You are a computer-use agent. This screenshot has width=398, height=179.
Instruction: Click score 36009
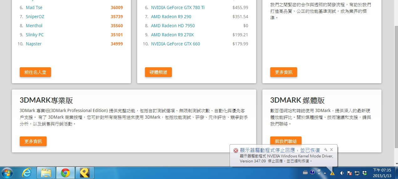[117, 8]
